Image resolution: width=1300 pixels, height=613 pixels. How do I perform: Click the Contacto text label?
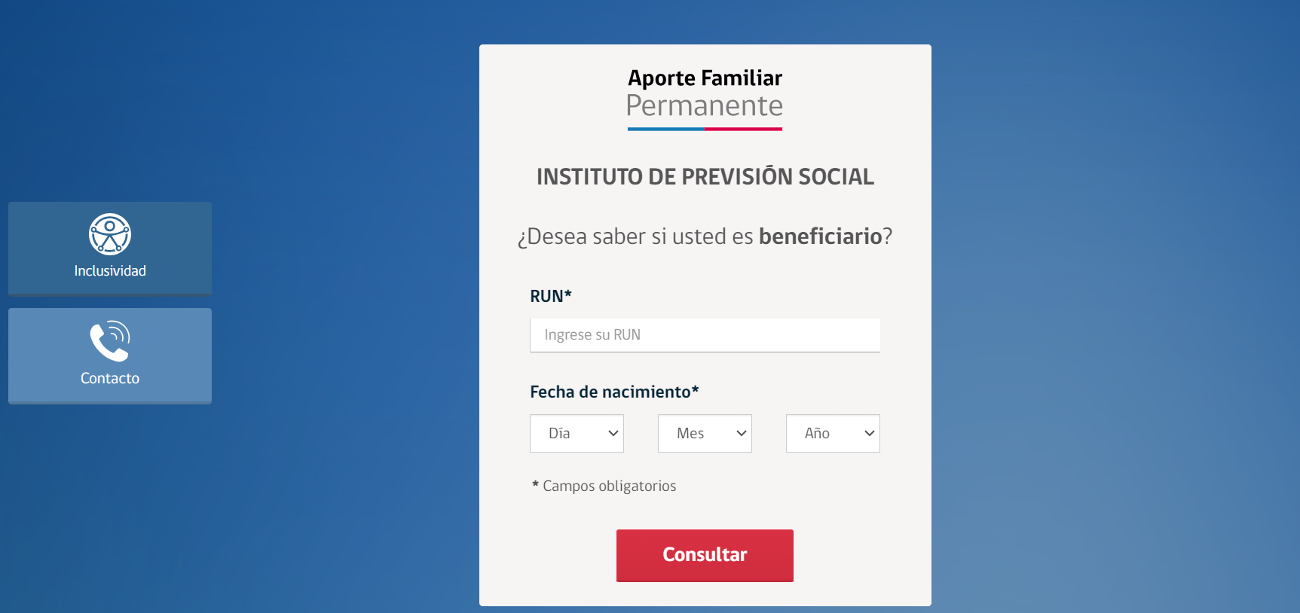[x=110, y=378]
